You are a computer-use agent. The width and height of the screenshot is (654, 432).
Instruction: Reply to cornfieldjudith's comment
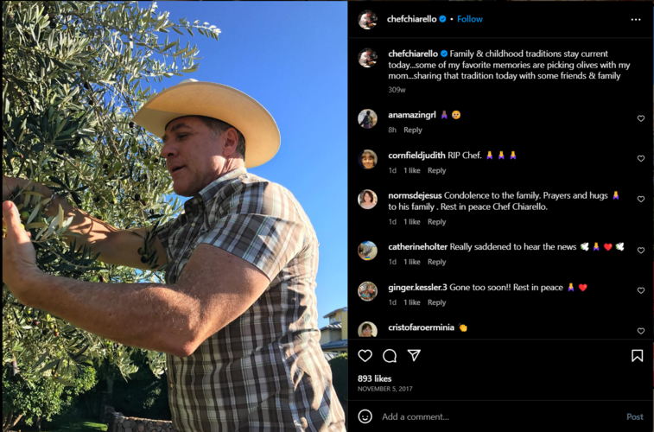pos(437,170)
